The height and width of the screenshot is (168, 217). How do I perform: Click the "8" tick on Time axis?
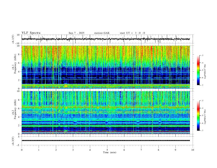click(x=158, y=150)
